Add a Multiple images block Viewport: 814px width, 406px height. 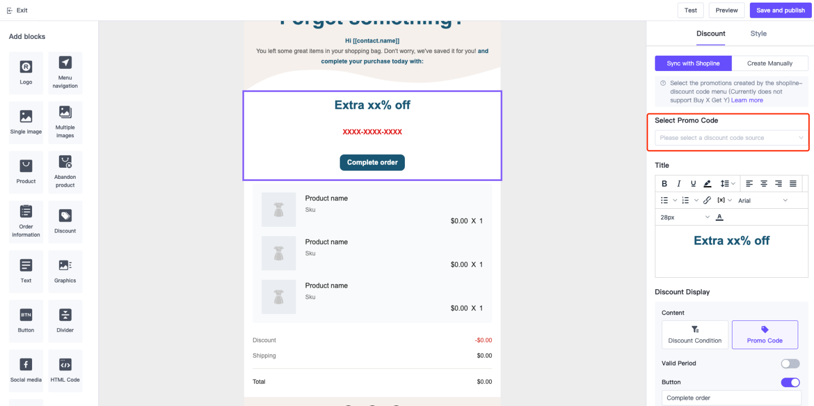pyautogui.click(x=65, y=123)
